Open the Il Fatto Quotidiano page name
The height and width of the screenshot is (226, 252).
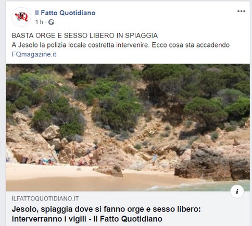tap(65, 13)
